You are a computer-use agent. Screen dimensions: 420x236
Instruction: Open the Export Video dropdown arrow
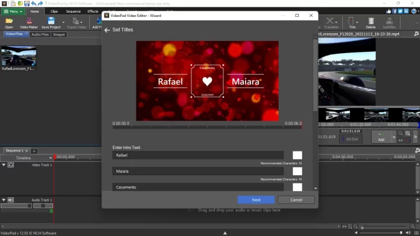click(81, 22)
